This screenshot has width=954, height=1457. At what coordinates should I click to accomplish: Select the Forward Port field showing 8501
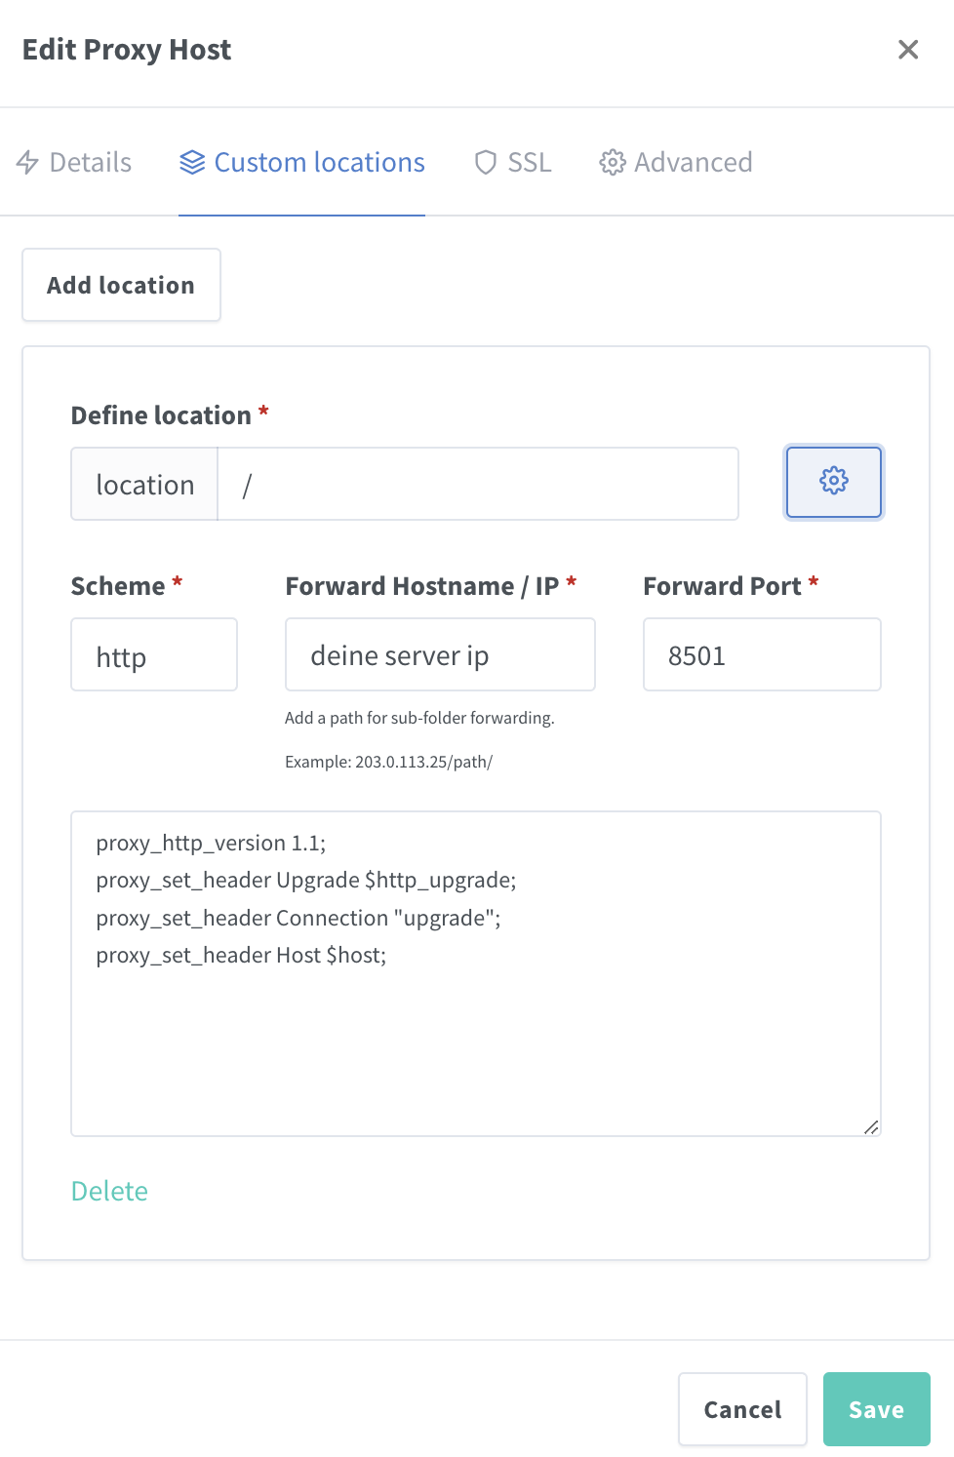762,654
